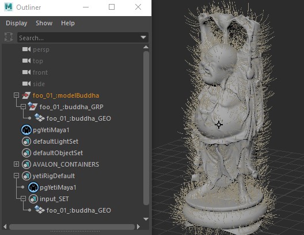
Task: Open the Show menu in Outliner
Action: (44, 23)
